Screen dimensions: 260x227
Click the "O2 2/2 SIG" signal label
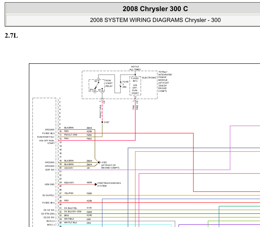click(x=49, y=218)
